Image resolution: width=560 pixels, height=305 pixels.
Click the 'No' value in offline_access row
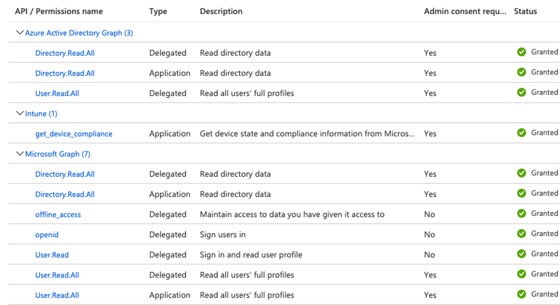(429, 214)
